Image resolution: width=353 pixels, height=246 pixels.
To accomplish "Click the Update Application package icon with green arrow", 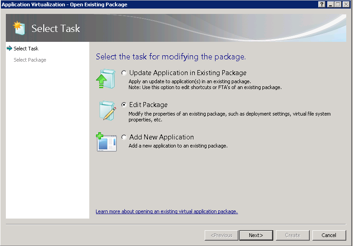I will 106,79.
